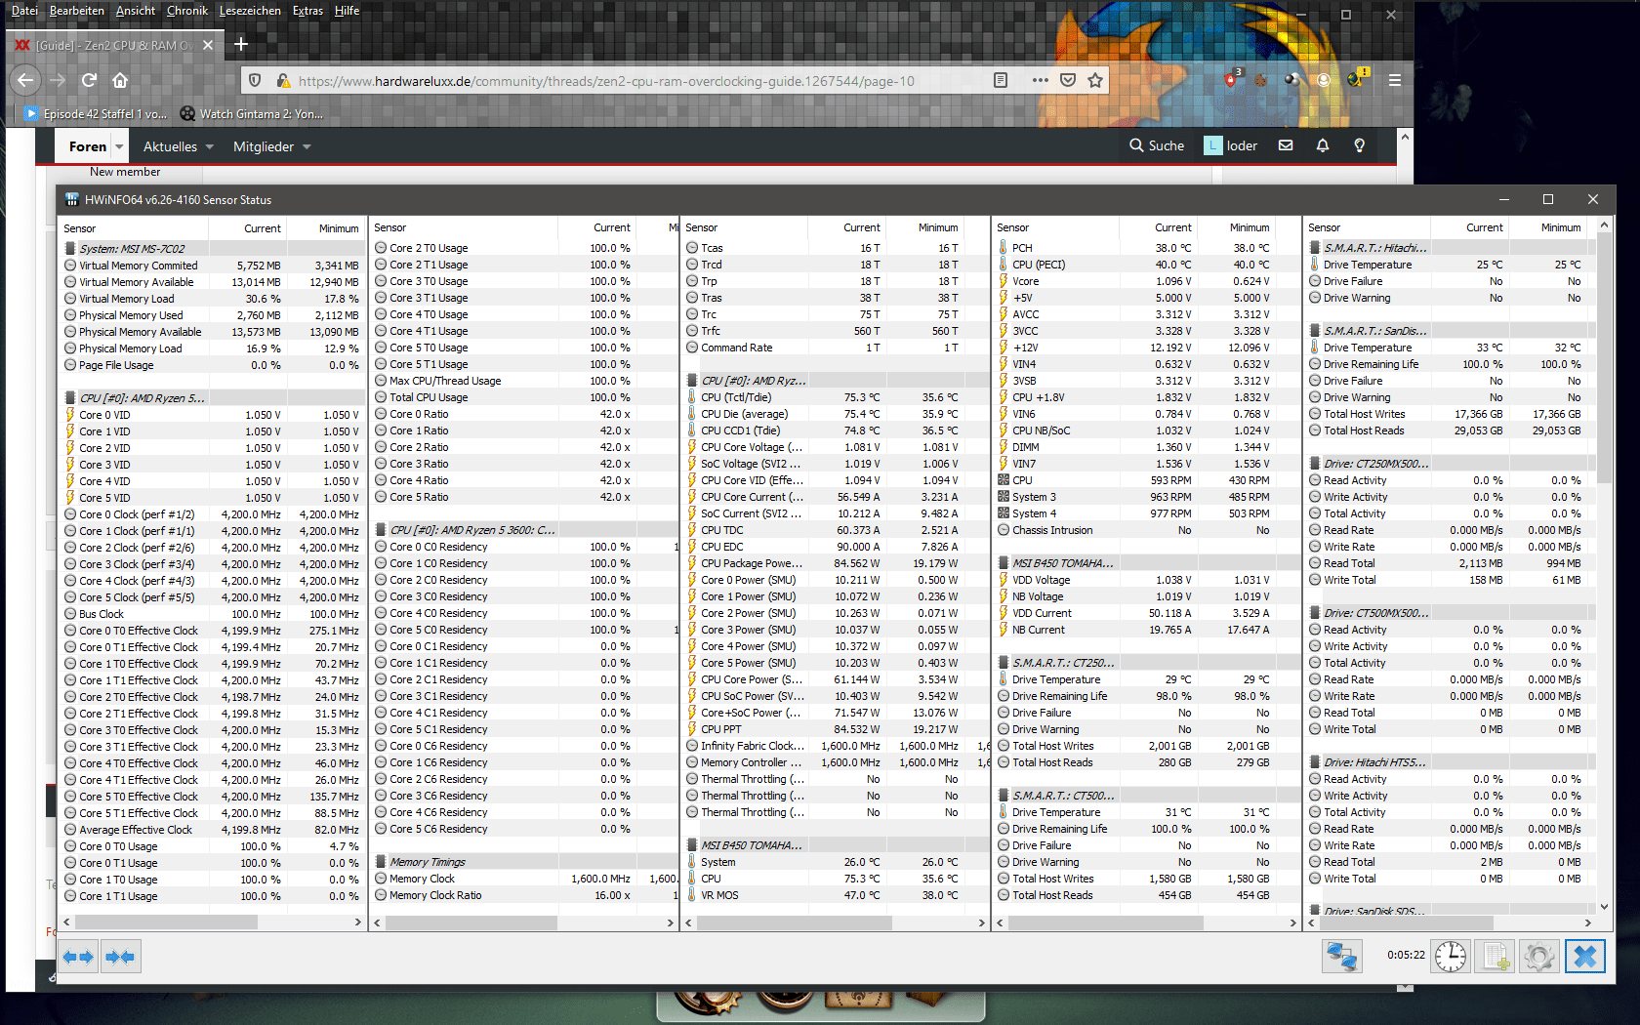Open the forum Suche search

click(1157, 145)
